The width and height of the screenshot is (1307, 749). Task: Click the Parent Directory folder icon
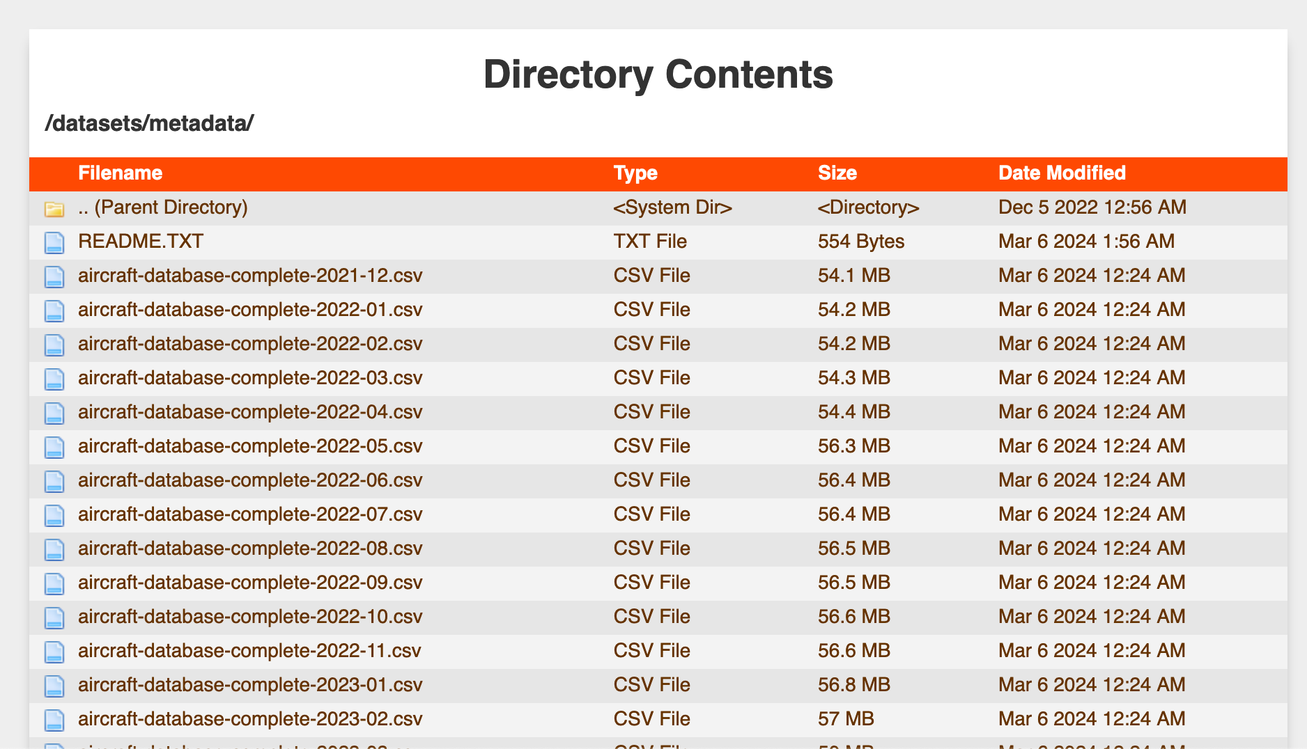pos(54,209)
